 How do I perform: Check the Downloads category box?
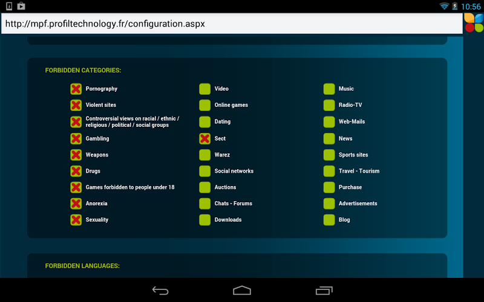point(204,220)
